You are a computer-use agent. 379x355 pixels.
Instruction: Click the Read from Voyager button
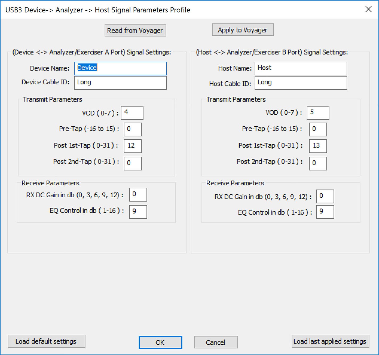135,30
